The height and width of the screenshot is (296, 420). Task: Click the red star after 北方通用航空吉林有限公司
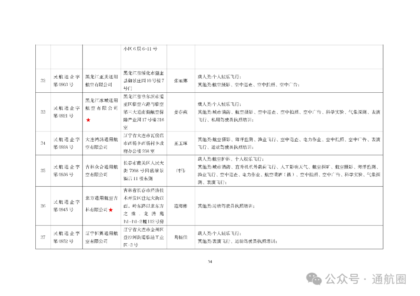[x=111, y=210]
